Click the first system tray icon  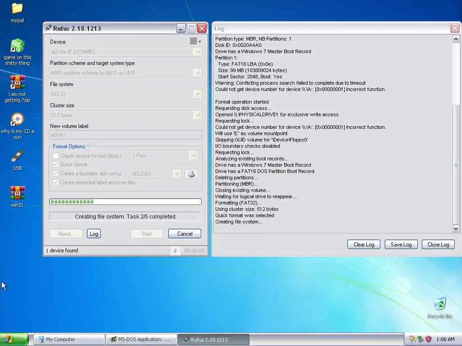(x=412, y=339)
